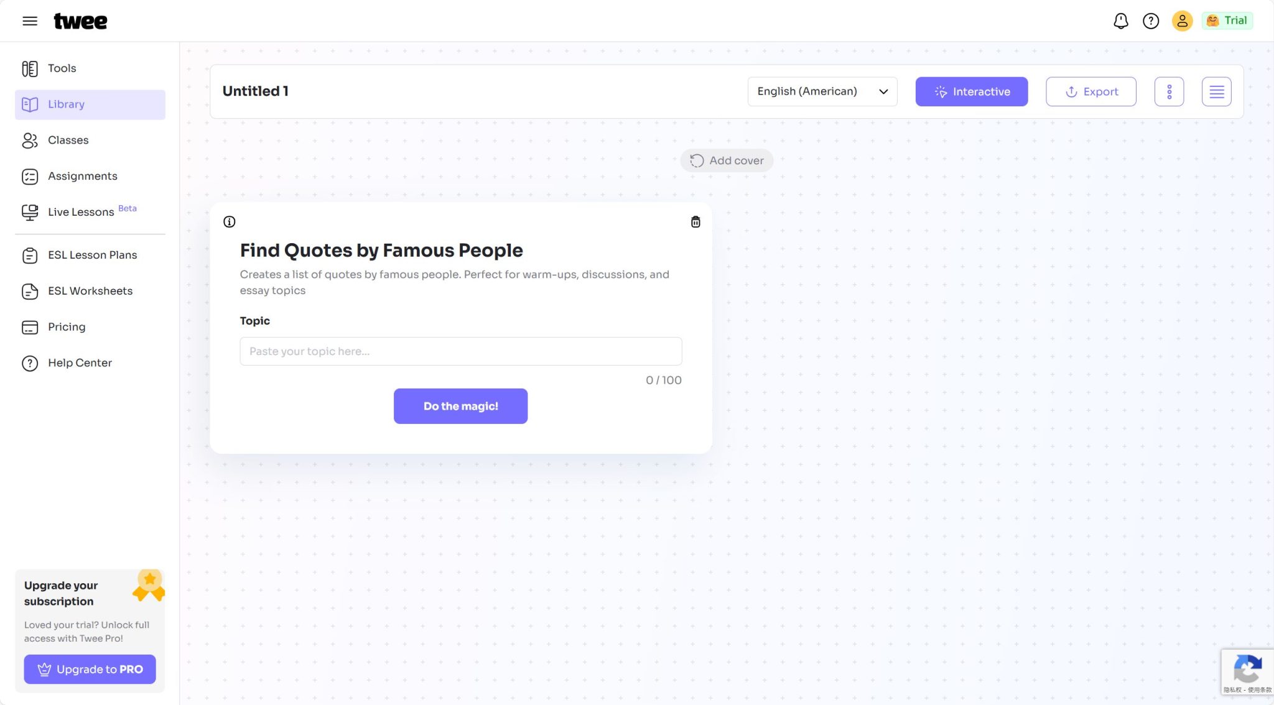
Task: Click the info icon on the card
Action: [x=230, y=222]
